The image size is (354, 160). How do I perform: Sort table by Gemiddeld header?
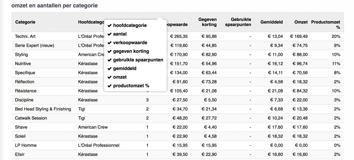[271, 22]
